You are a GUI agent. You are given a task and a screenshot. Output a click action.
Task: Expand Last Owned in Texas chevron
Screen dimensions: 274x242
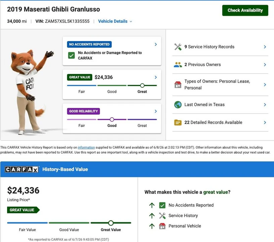(265, 105)
